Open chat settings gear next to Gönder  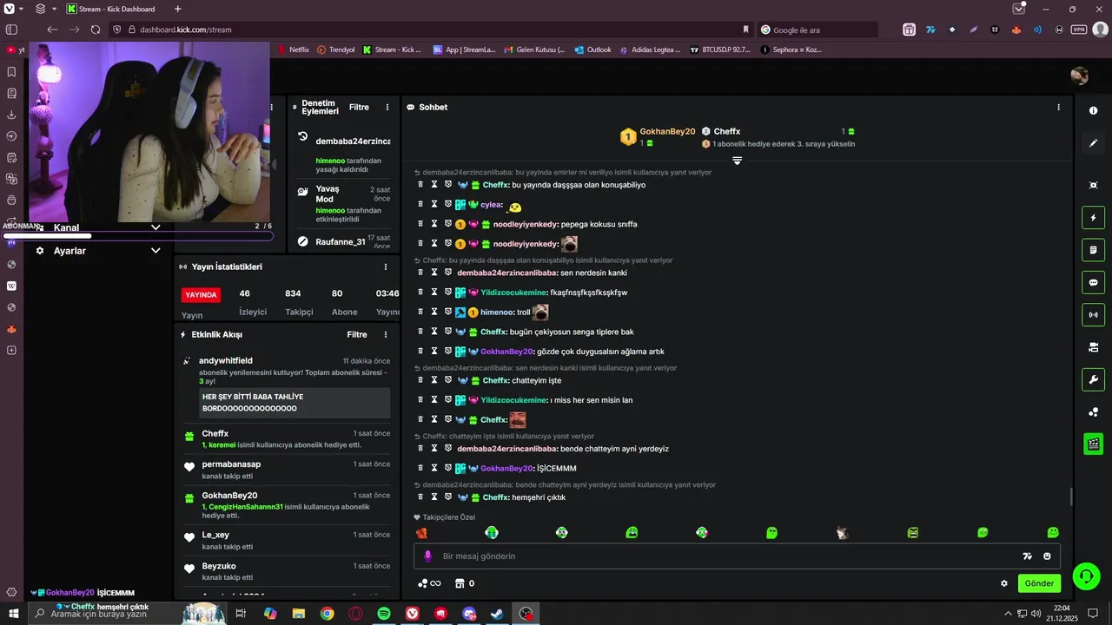pyautogui.click(x=1004, y=583)
